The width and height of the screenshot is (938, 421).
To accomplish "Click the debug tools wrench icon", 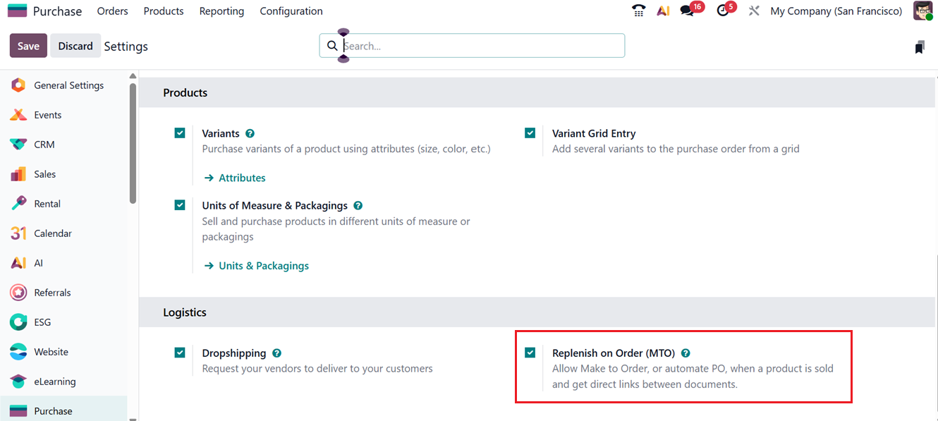I will (x=754, y=11).
